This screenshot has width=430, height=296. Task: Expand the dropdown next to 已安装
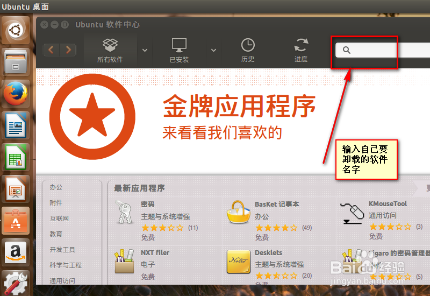point(213,50)
